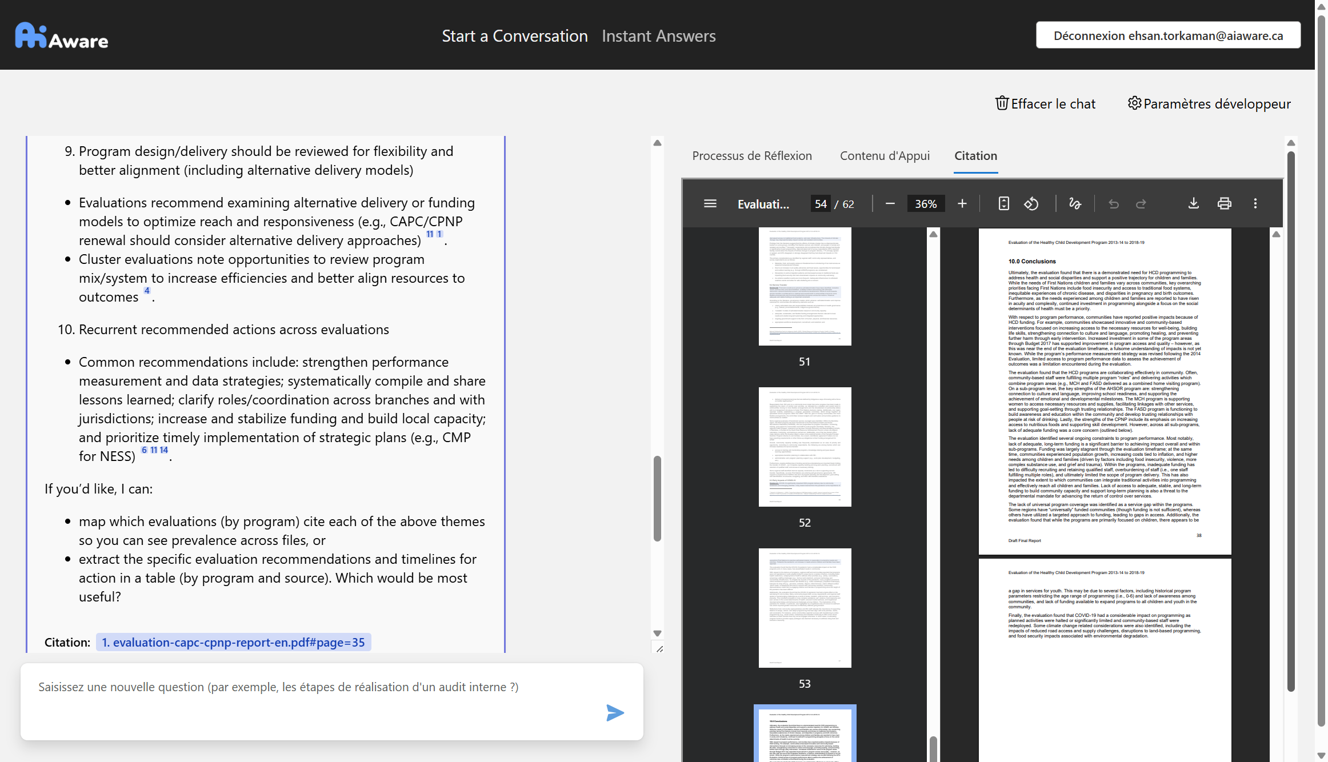Click the PDF page number field

tap(821, 204)
